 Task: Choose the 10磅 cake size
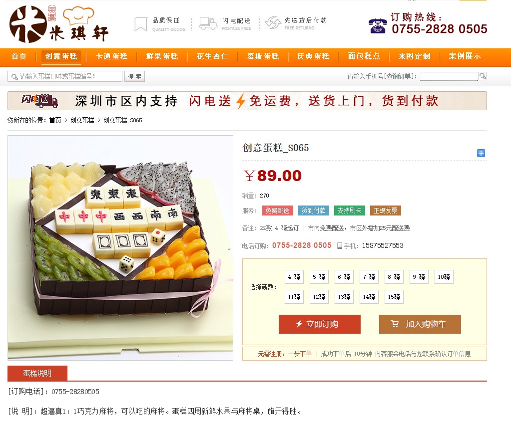pos(444,277)
